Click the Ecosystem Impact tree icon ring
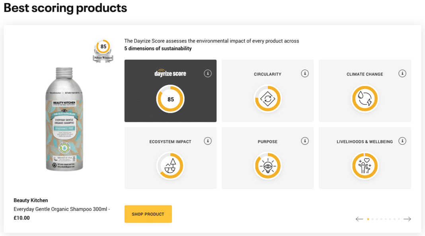 pos(170,166)
